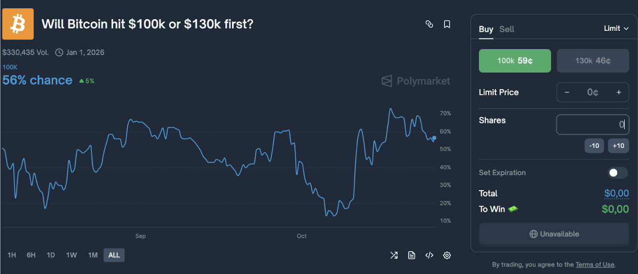
Task: Switch to the Sell tab
Action: (x=506, y=29)
